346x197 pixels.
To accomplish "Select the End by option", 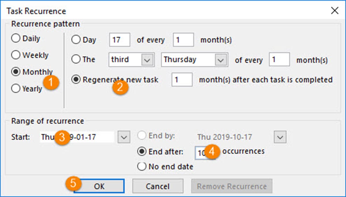I will click(142, 136).
